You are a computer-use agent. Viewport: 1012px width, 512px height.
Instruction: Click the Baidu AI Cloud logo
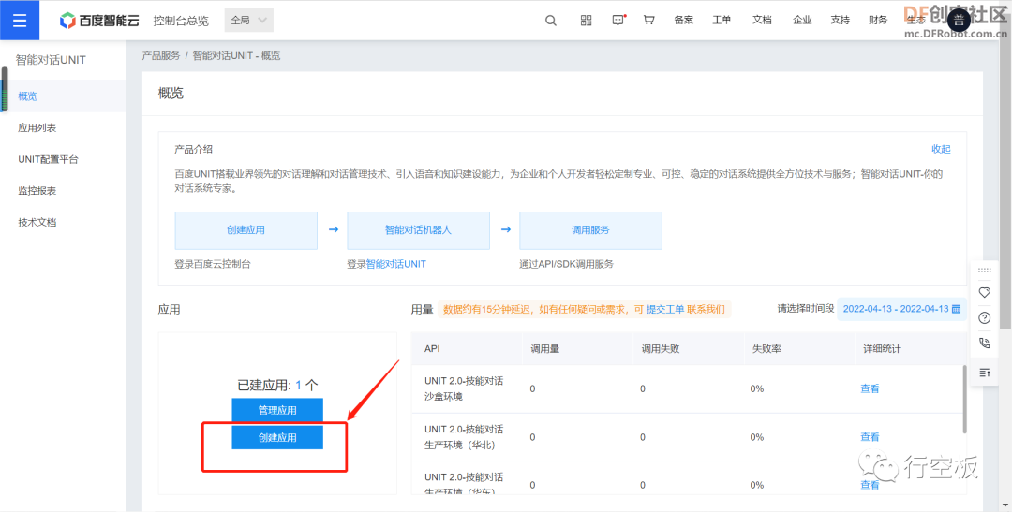click(x=99, y=20)
